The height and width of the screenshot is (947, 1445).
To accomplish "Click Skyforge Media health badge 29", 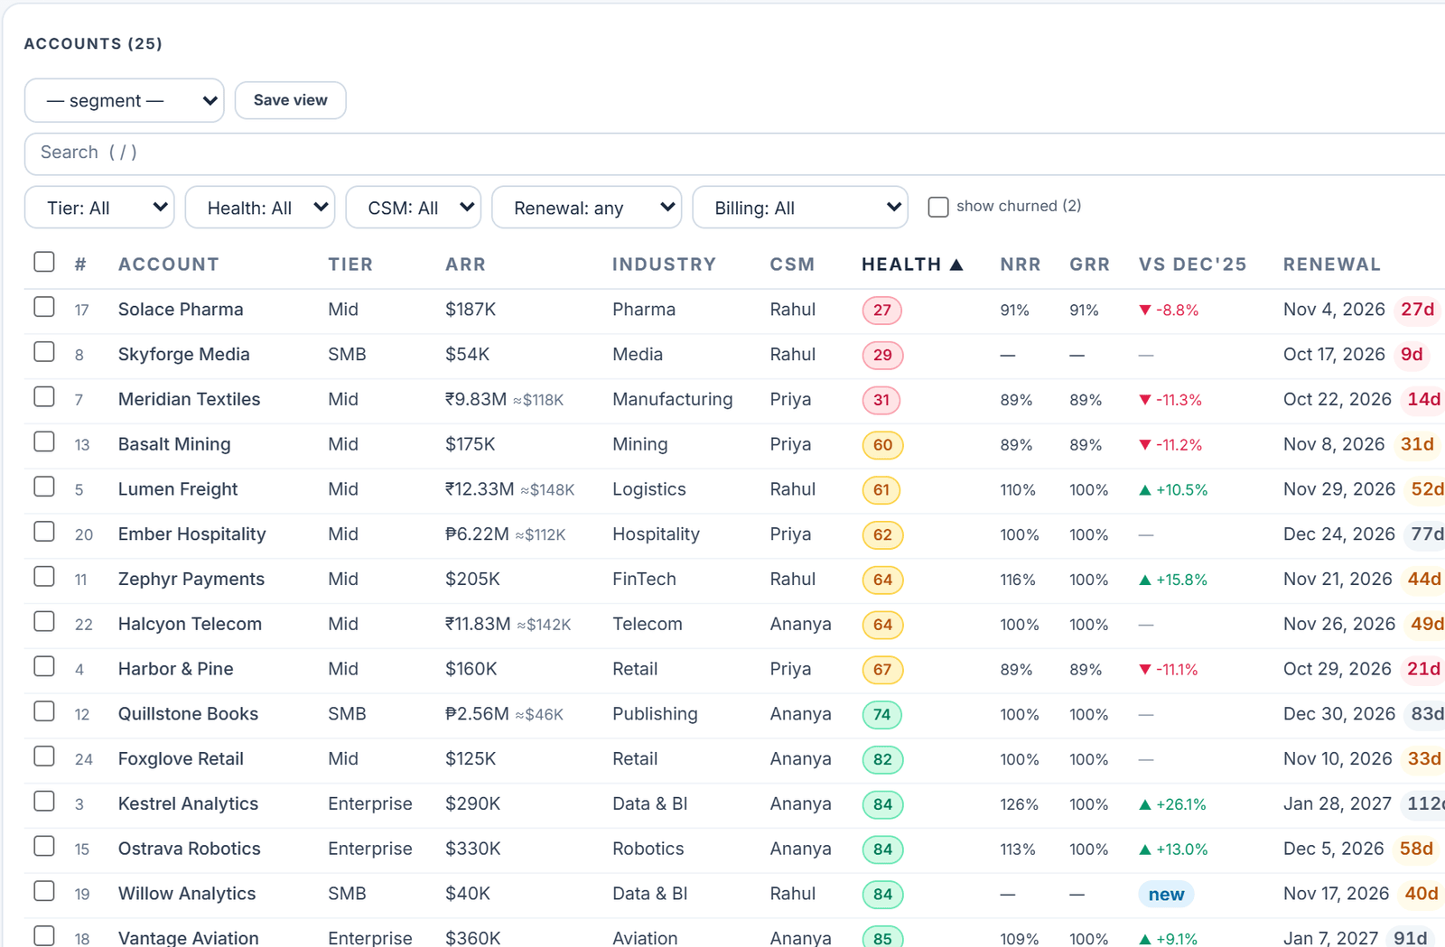I will pyautogui.click(x=882, y=355).
